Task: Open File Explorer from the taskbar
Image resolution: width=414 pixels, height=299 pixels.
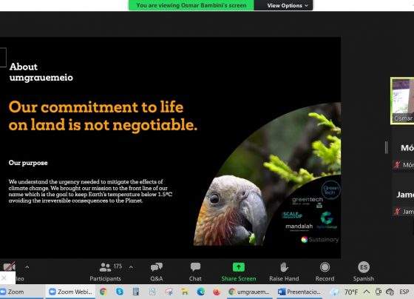Action: (x=185, y=292)
